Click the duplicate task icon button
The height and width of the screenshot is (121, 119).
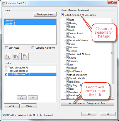[x=16, y=57]
